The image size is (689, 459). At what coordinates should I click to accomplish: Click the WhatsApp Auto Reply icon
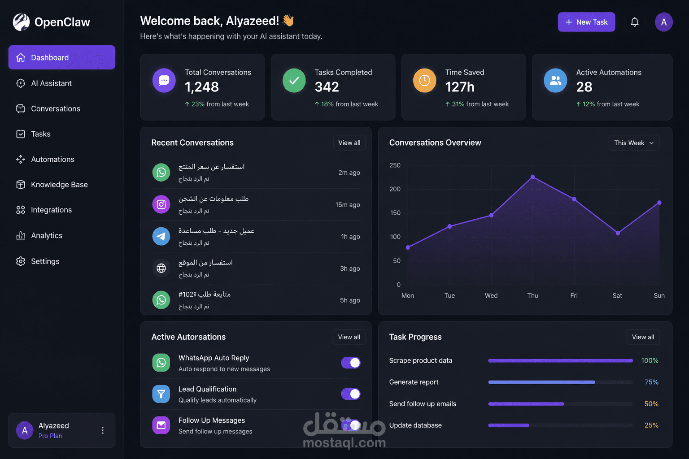point(161,363)
